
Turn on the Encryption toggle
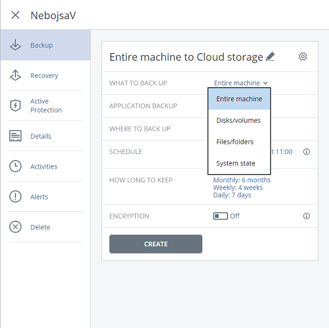coord(220,216)
